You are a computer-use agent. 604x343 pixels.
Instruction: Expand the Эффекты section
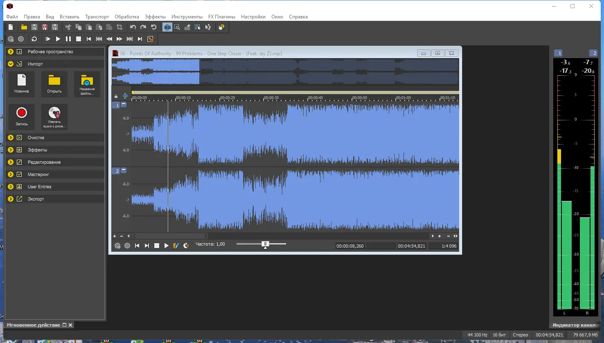(11, 150)
